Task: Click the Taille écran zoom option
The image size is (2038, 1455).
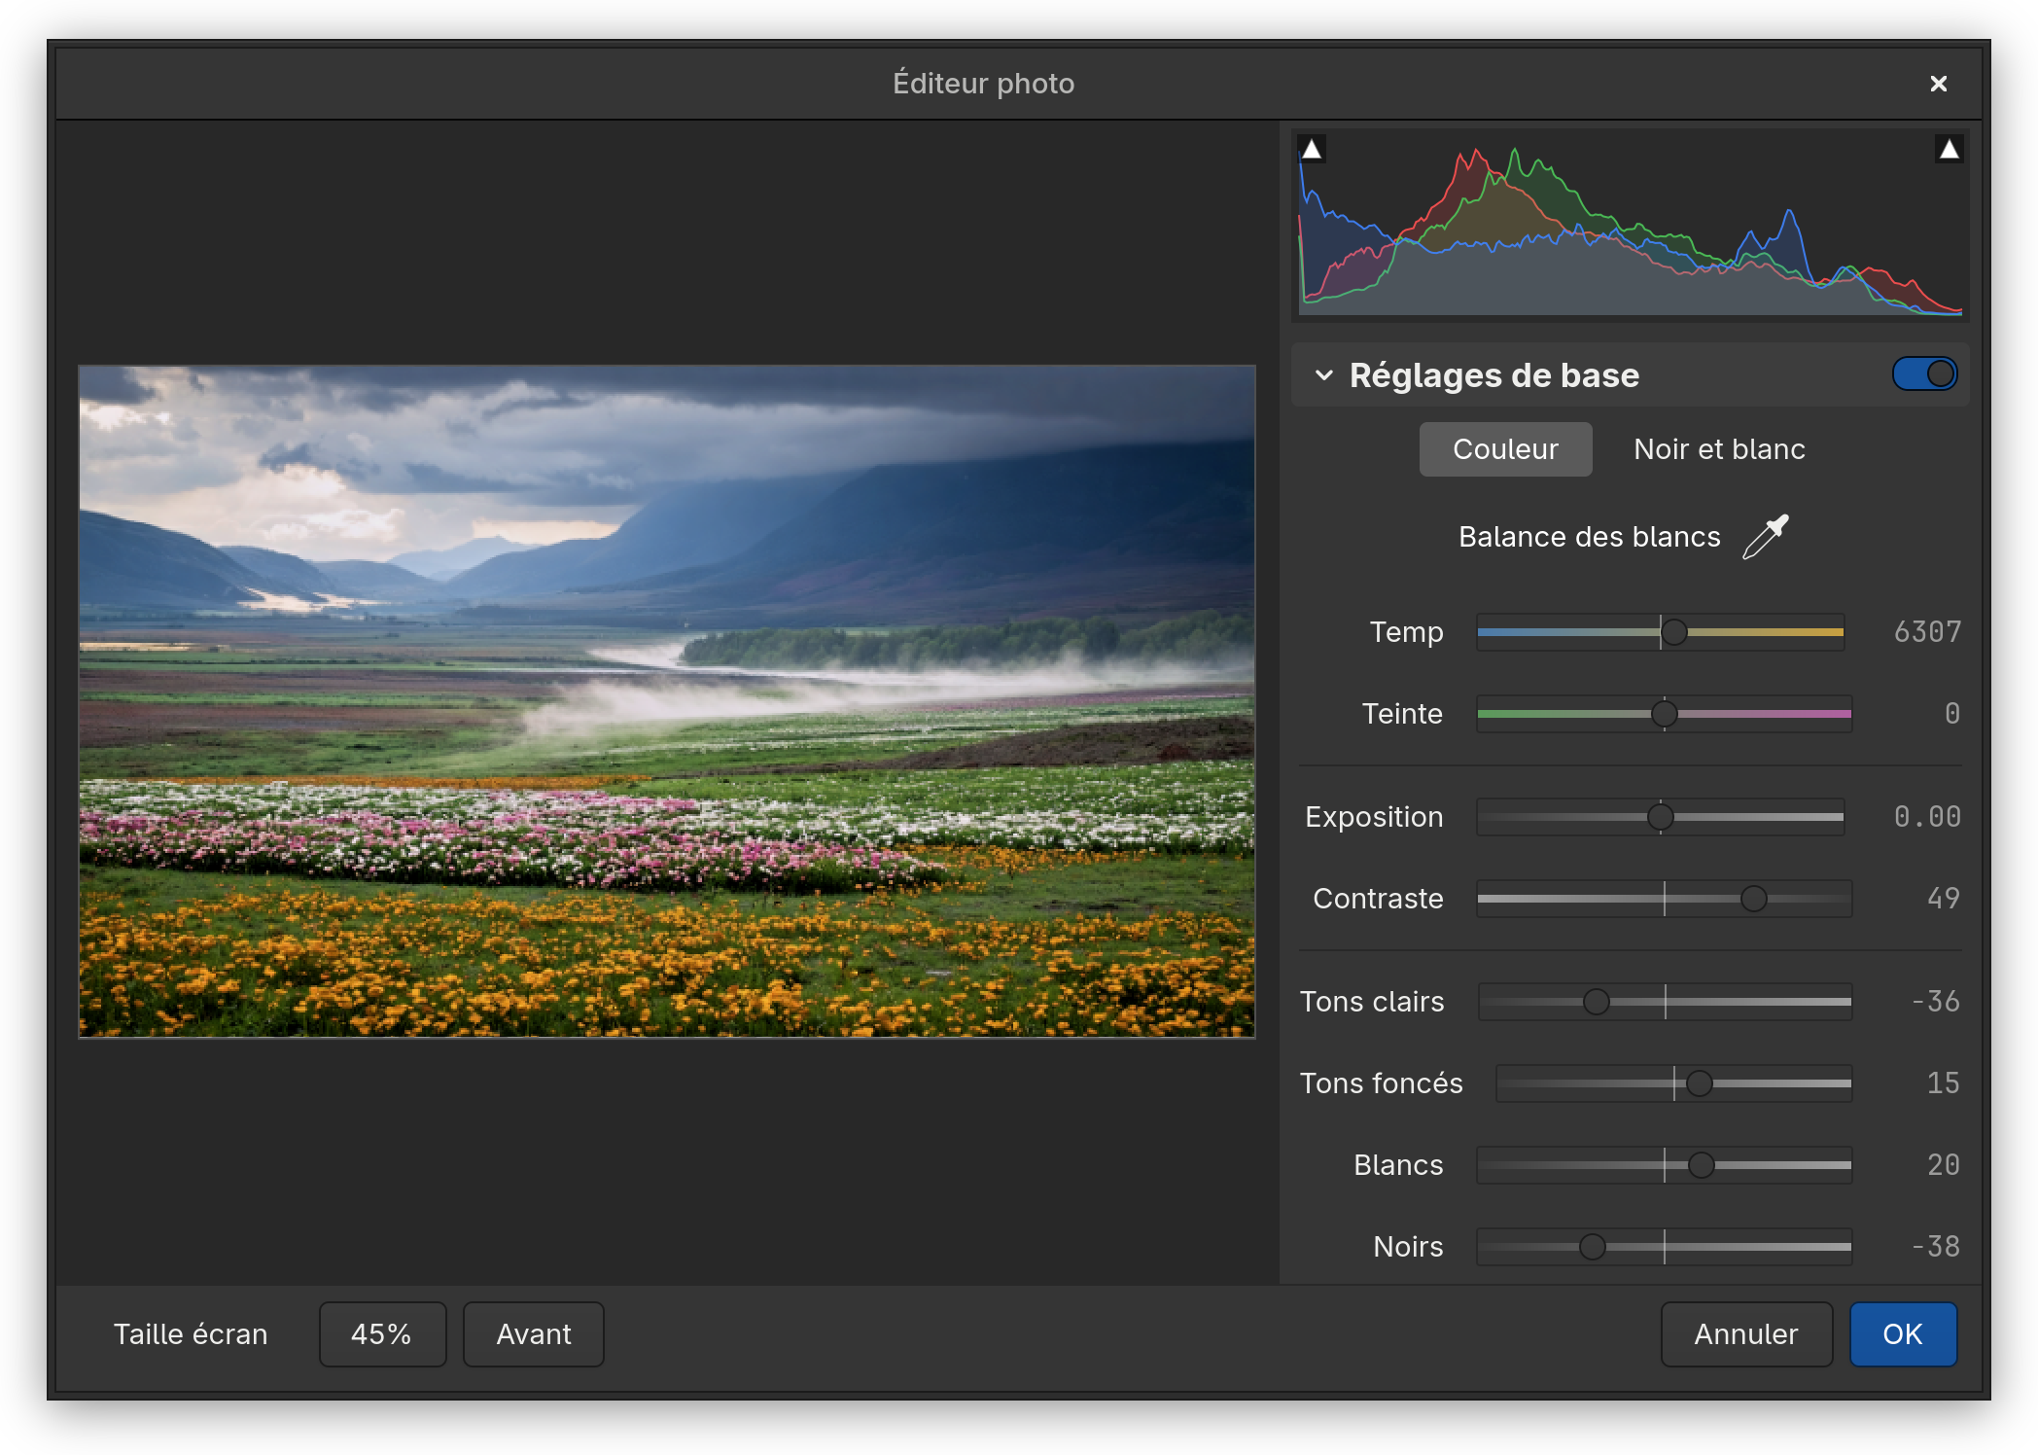Action: (191, 1334)
